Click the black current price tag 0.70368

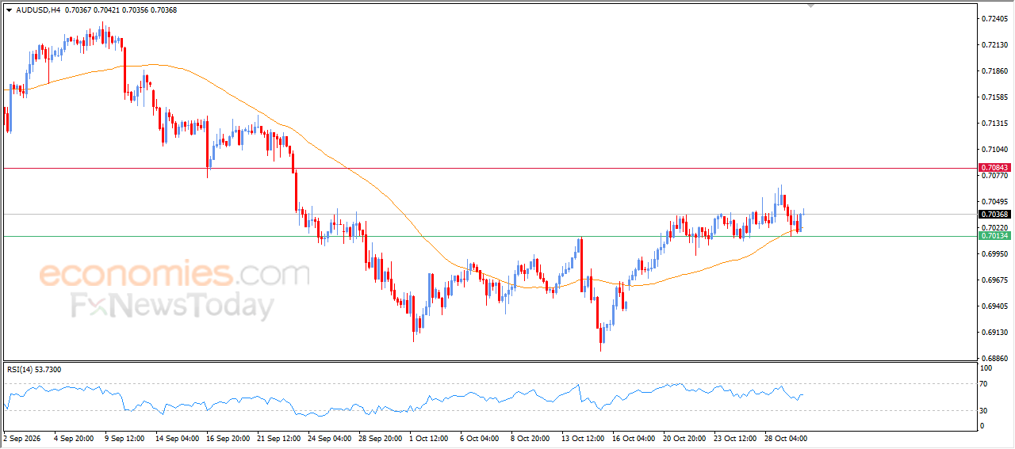point(994,215)
